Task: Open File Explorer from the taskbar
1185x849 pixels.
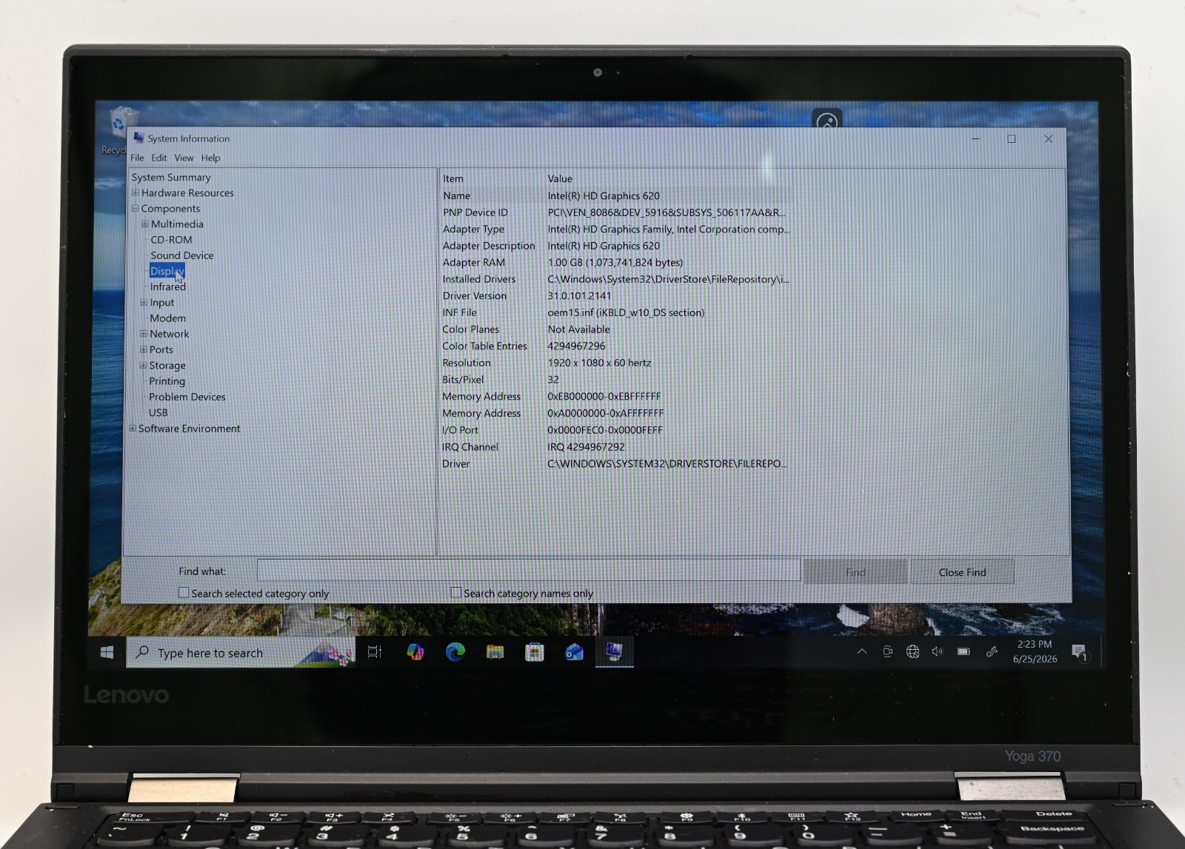Action: (495, 652)
